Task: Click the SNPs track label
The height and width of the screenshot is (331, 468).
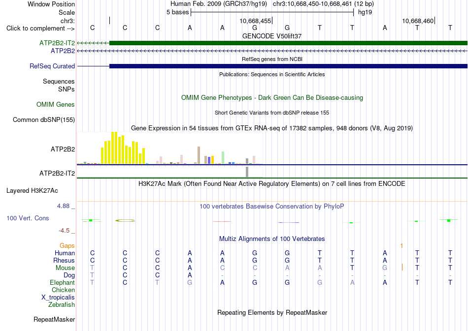Action: click(67, 89)
